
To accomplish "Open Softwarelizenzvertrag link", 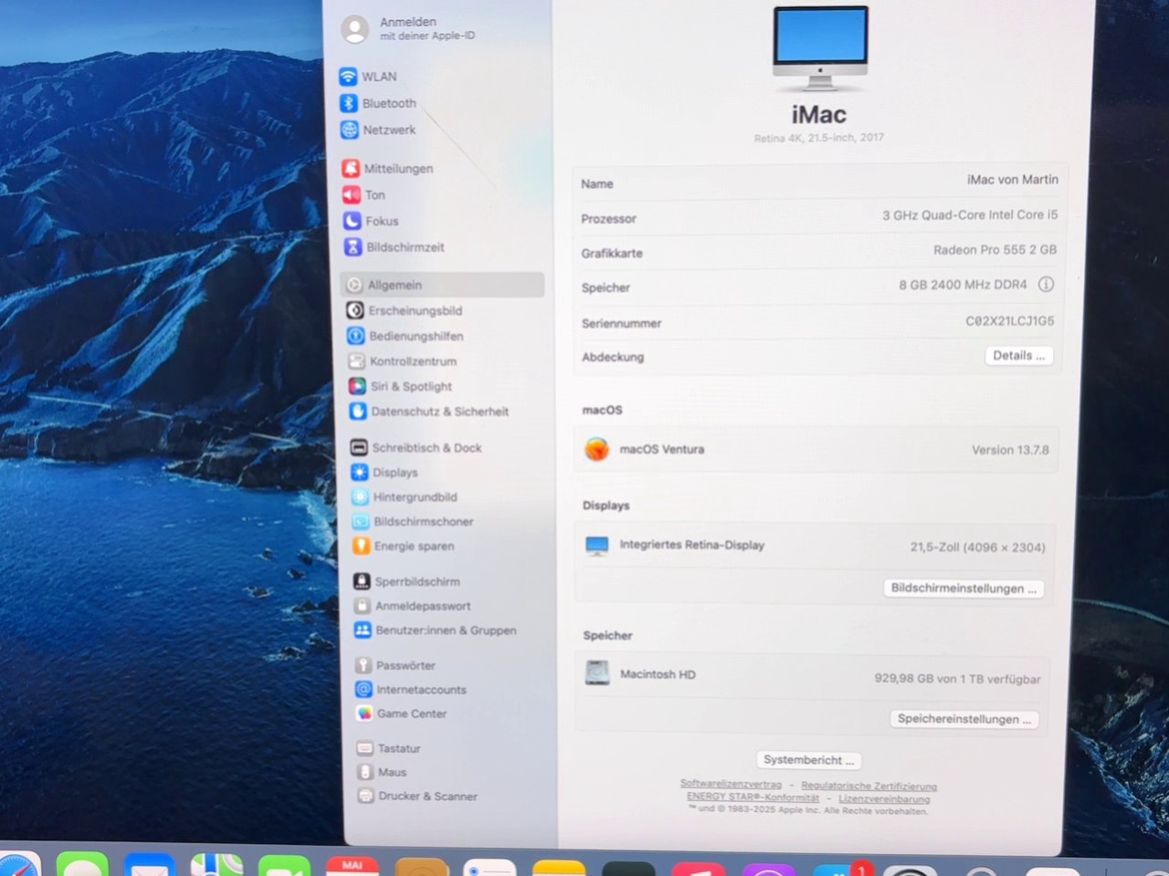I will tap(731, 784).
